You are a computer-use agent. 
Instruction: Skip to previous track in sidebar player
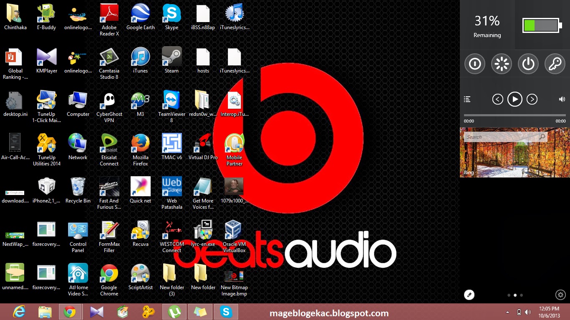pos(497,99)
